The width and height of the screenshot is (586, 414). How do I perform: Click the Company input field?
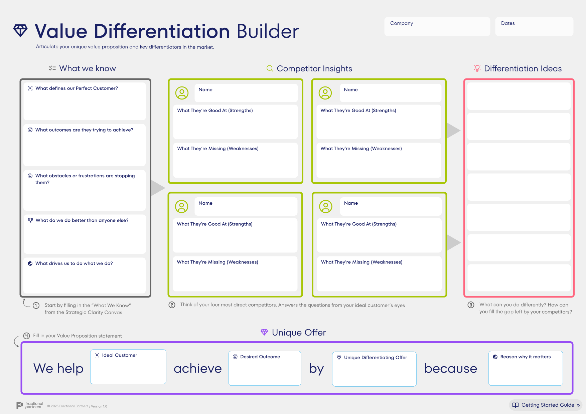(x=437, y=27)
